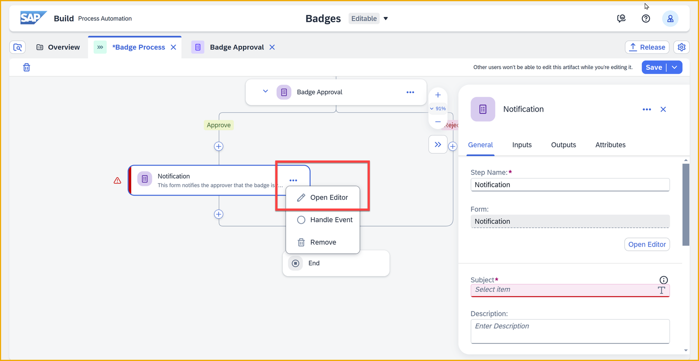Switch to the Badge Approval tab
The image size is (699, 361).
click(x=234, y=47)
